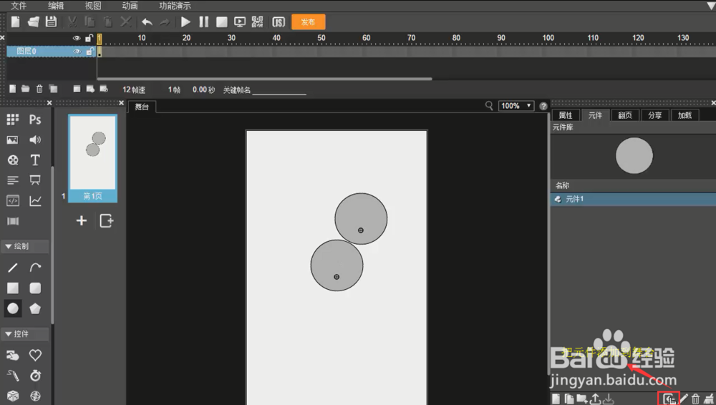Save with the floppy disk icon
716x405 pixels.
pos(51,22)
